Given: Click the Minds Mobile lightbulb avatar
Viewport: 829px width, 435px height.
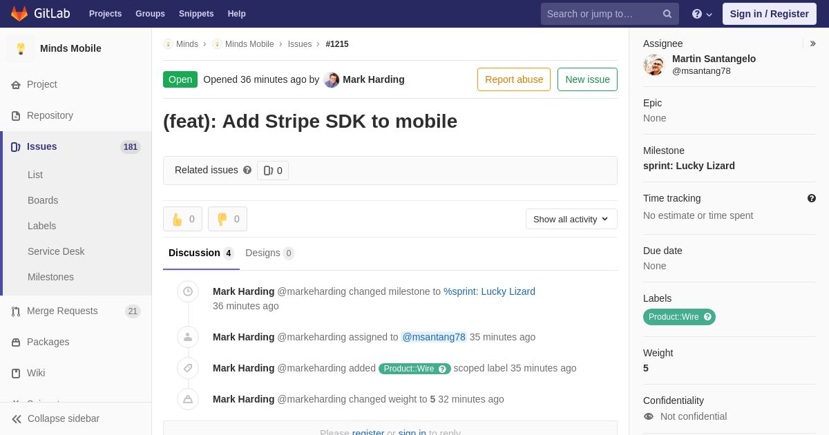Looking at the screenshot, I should tap(21, 48).
